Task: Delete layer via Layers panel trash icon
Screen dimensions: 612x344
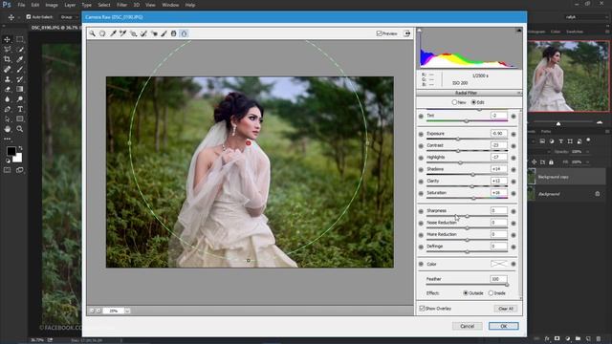Action: (599, 339)
